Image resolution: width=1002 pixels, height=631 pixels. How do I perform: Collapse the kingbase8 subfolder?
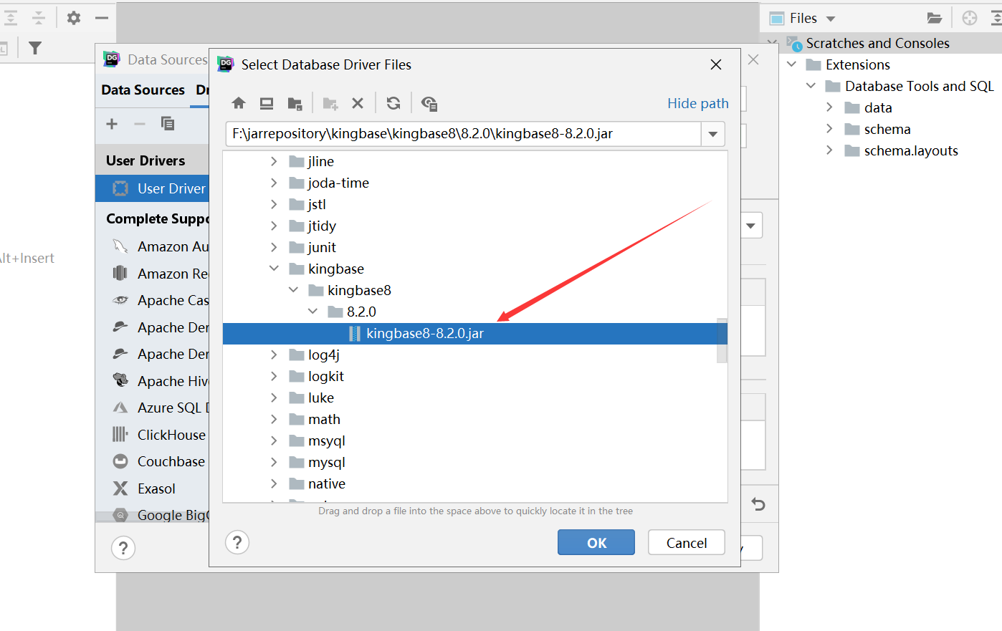tap(293, 290)
